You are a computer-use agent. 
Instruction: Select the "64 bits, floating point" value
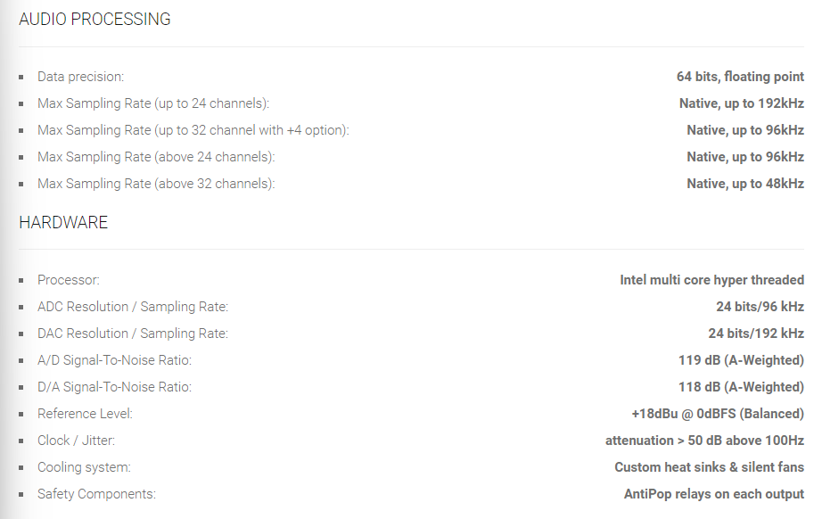coord(740,77)
